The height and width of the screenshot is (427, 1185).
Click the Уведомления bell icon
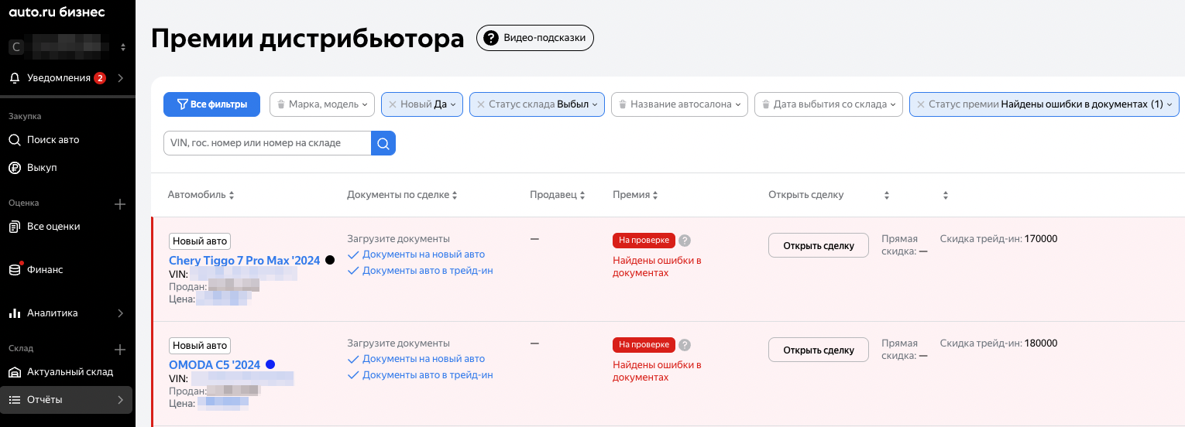15,78
